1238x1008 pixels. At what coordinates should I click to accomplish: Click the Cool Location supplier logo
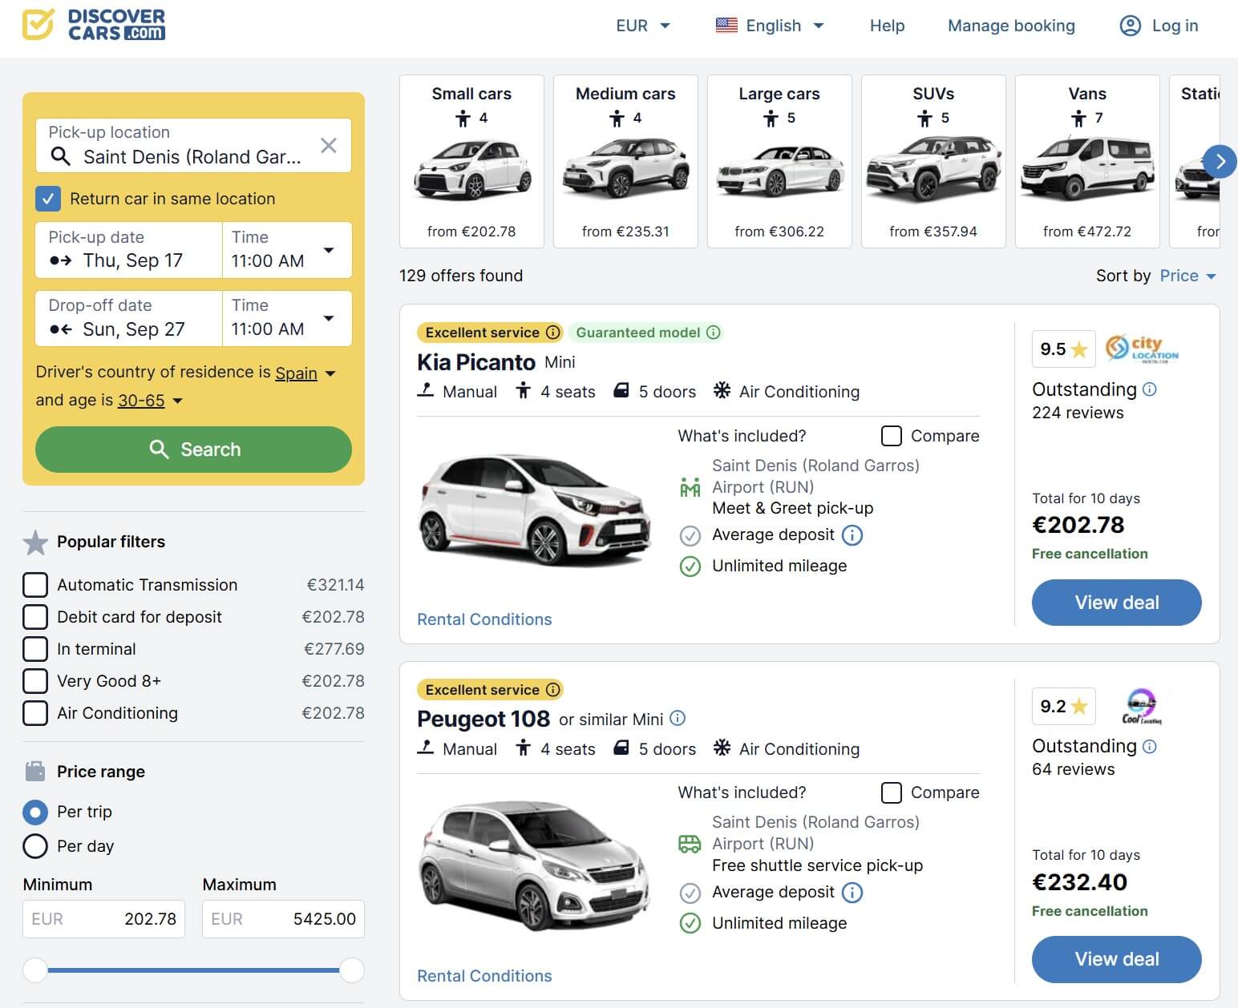[1142, 706]
